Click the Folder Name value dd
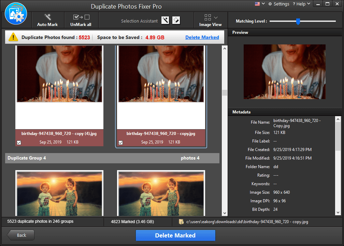 click(276, 167)
